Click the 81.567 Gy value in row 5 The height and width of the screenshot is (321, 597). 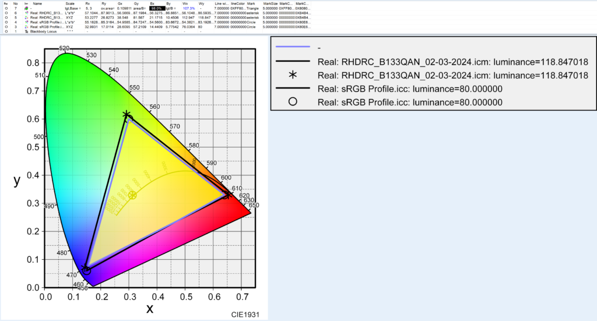[139, 17]
